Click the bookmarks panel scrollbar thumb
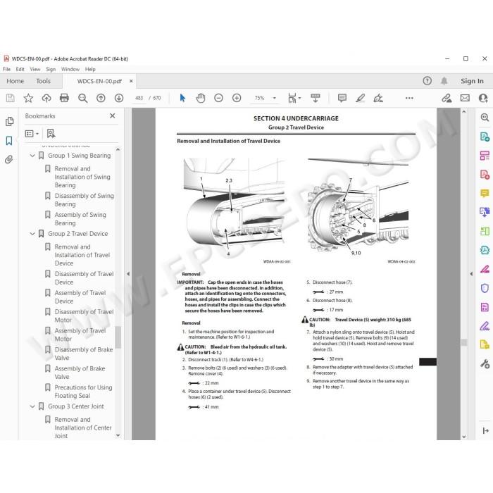The height and width of the screenshot is (493, 493). tap(118, 337)
